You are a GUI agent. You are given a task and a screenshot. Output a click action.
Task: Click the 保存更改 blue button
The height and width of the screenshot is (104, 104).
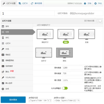click(x=13, y=100)
